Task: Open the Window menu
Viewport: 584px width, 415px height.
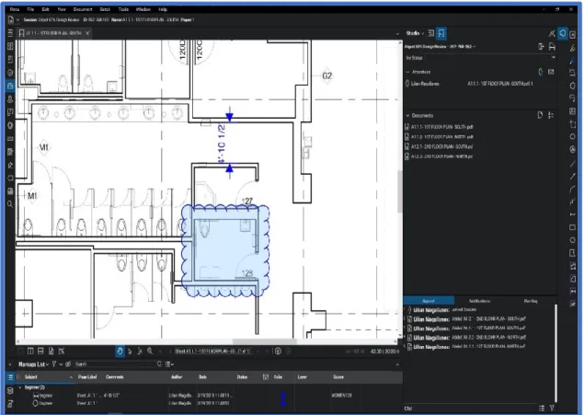Action: [143, 9]
